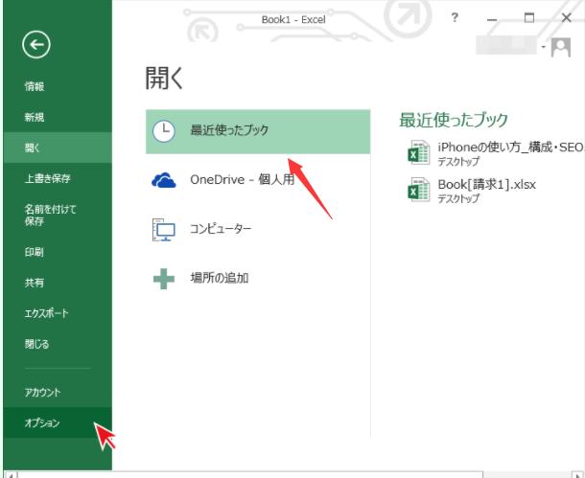Select 最近使ったブック location

pos(258,131)
